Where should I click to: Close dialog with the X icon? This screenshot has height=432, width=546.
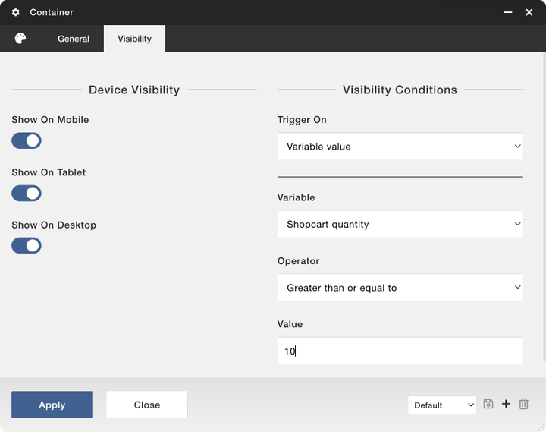pyautogui.click(x=529, y=12)
